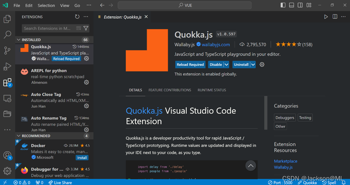
Task: Open the Edit menu
Action: tap(29, 5)
